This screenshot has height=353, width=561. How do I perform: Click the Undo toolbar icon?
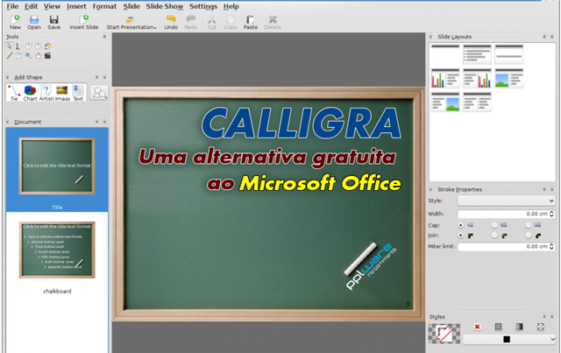(171, 22)
